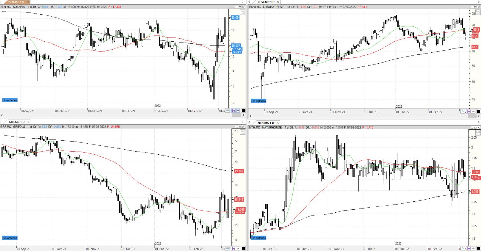Click the 18,09 price label on SOLARIA axis
The image size is (481, 251).
tap(235, 18)
